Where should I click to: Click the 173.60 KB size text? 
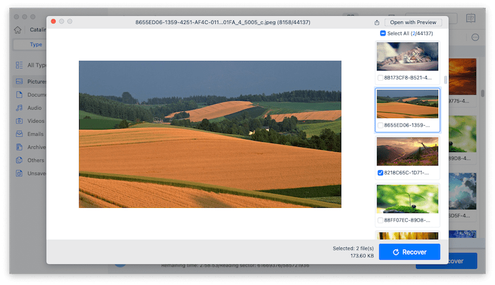pos(362,256)
